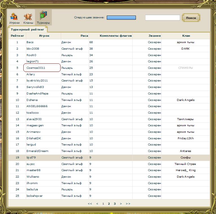The height and width of the screenshot is (214, 216).
Task: Click the Поиск search button
Action: pyautogui.click(x=191, y=18)
